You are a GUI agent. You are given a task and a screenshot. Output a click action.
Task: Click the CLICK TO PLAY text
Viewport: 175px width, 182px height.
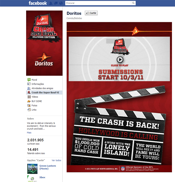click(120, 65)
